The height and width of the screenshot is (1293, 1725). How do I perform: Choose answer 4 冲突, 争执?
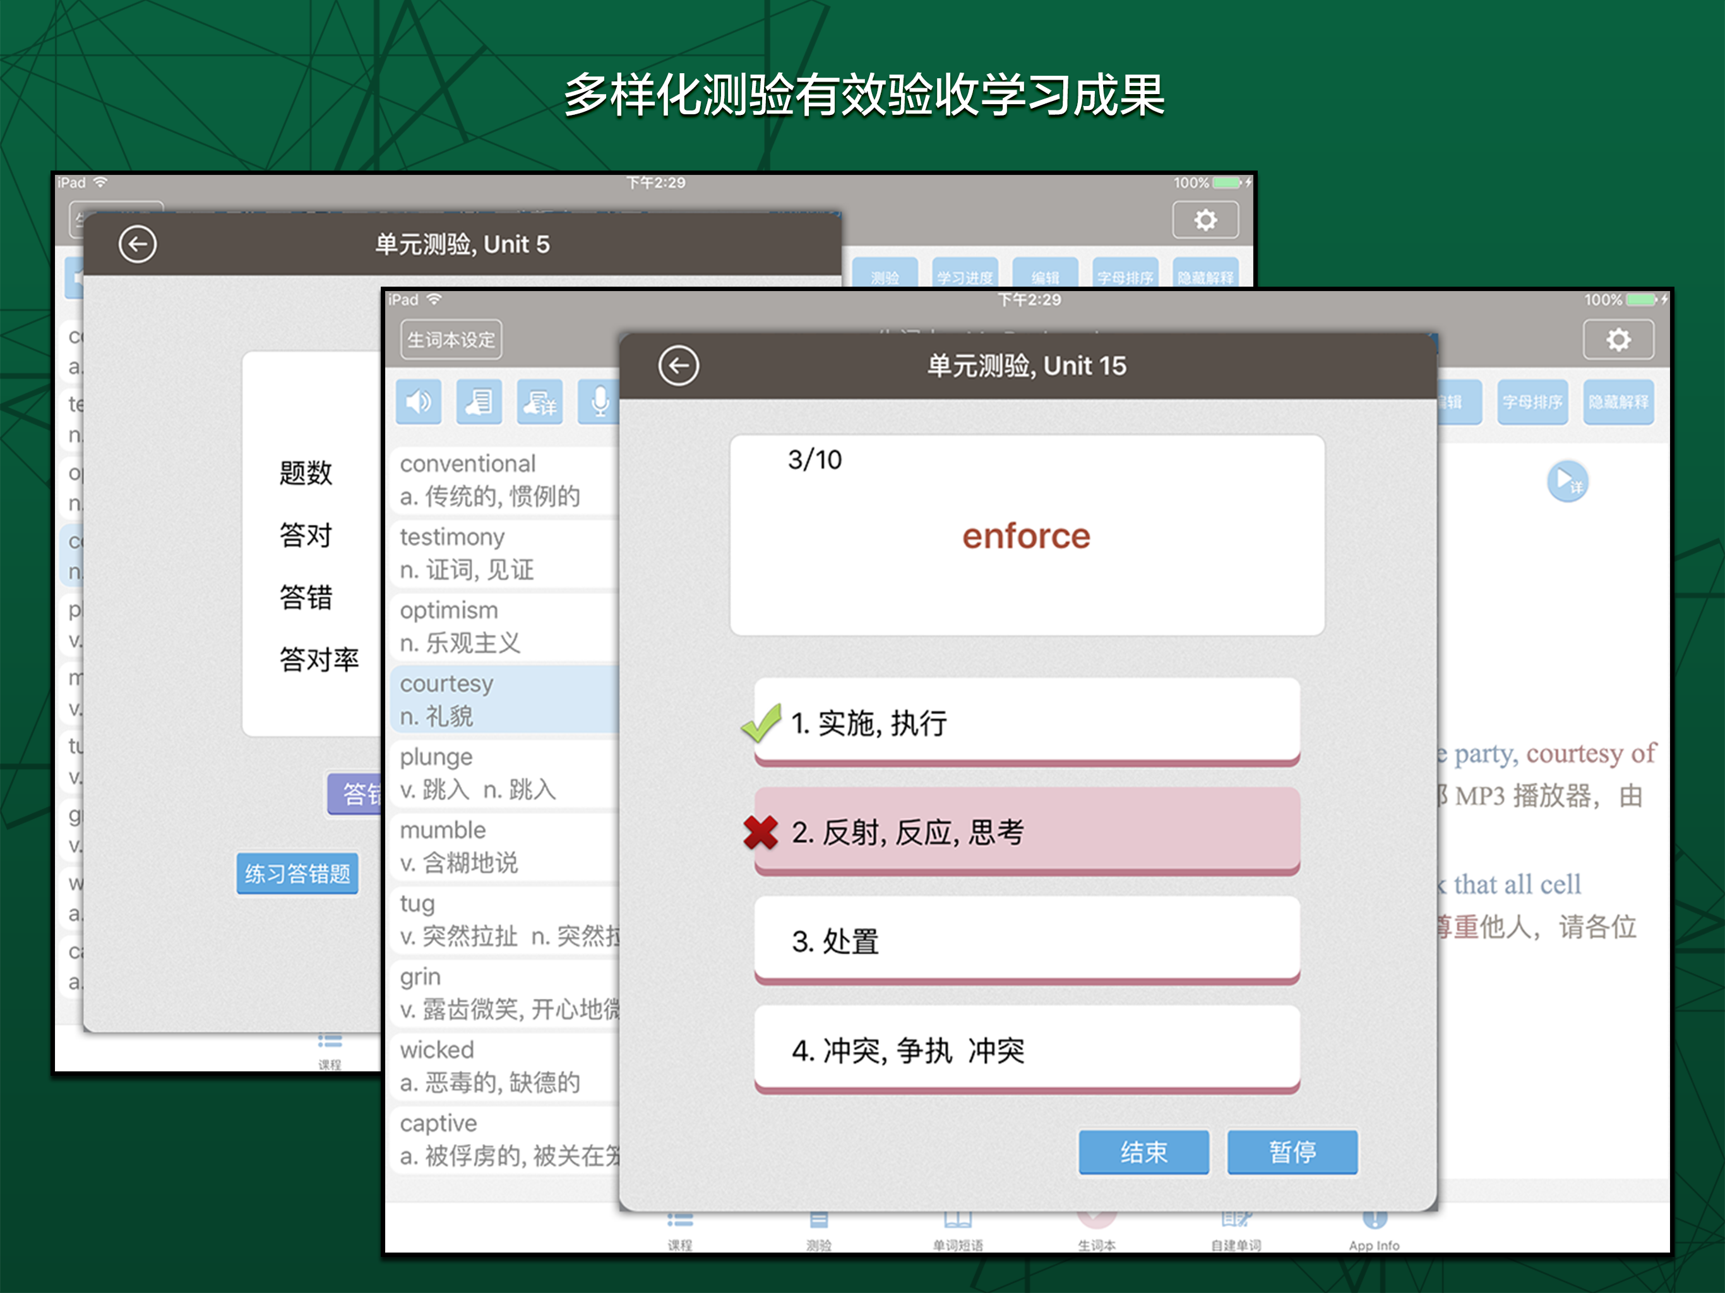[x=1026, y=1051]
